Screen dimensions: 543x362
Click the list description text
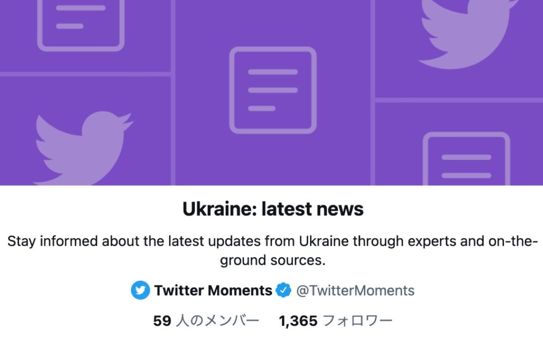coord(271,250)
